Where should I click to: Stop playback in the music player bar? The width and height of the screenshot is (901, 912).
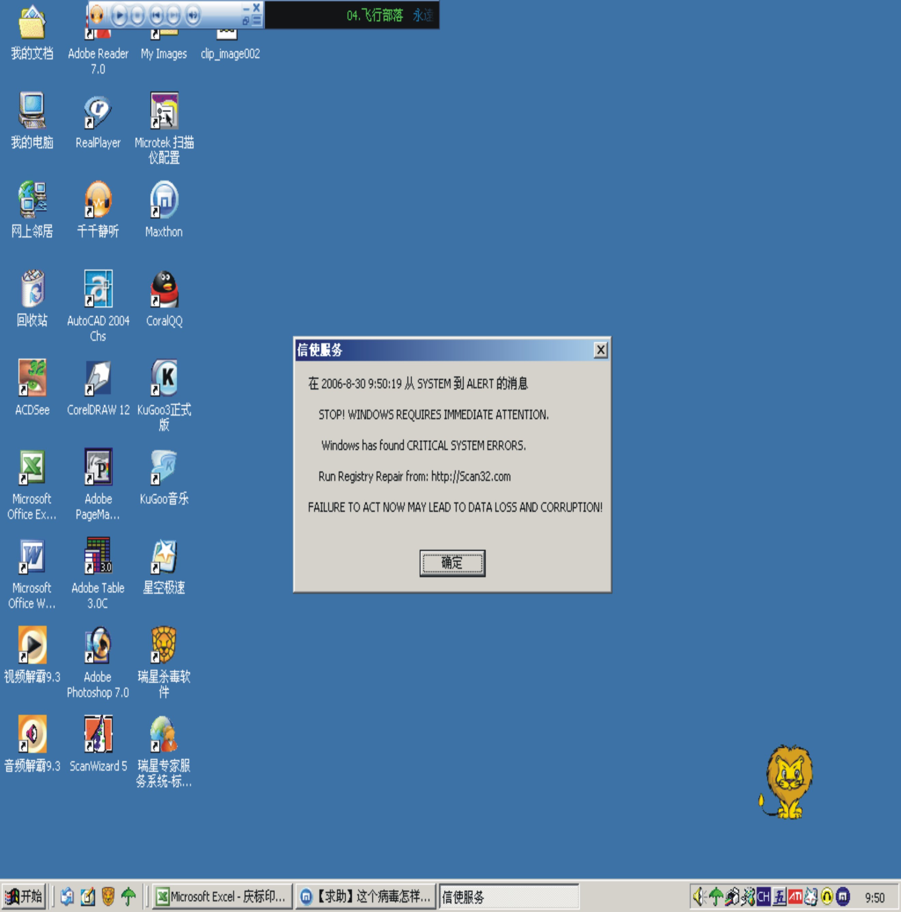coord(137,16)
